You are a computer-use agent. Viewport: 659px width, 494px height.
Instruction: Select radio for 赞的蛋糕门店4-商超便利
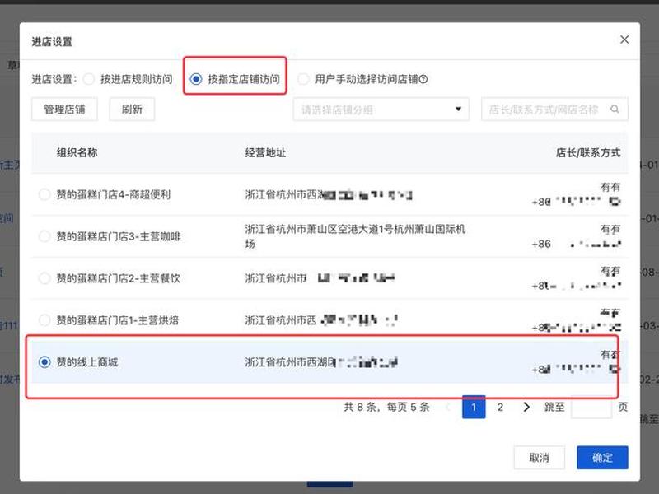44,194
